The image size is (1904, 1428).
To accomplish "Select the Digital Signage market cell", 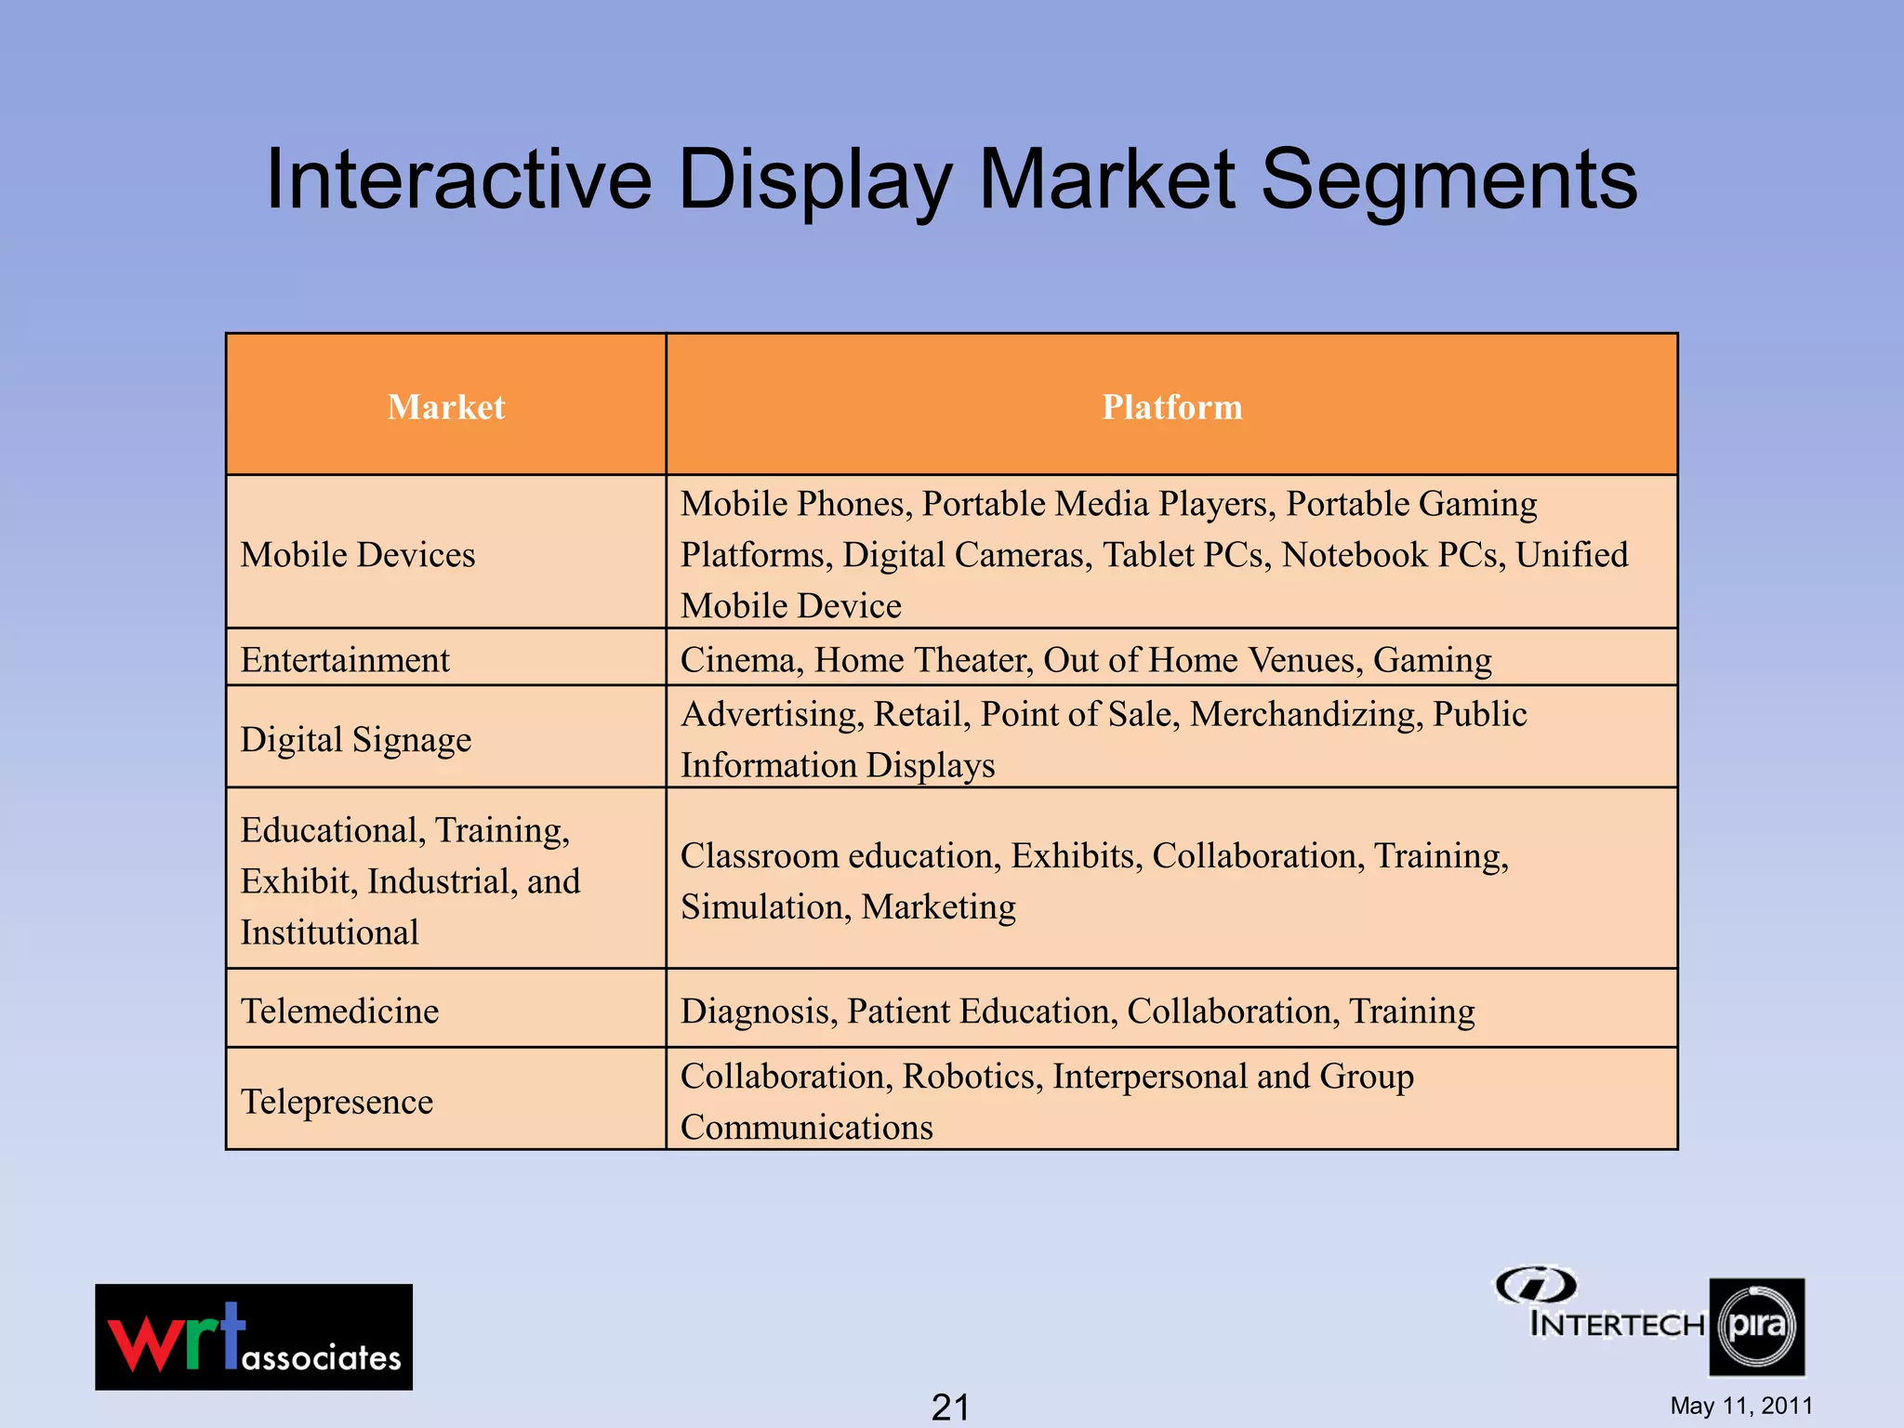I will tap(446, 737).
